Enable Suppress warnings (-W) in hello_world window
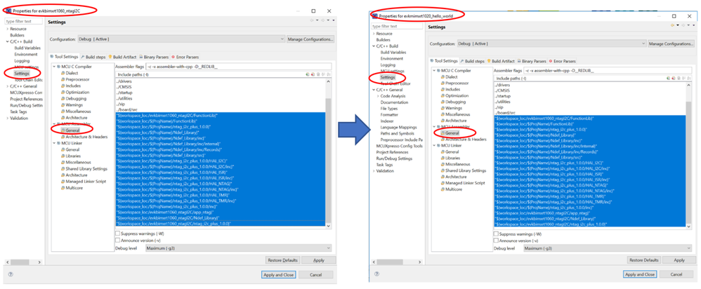Screen dimensions: 701x289 pos(496,234)
